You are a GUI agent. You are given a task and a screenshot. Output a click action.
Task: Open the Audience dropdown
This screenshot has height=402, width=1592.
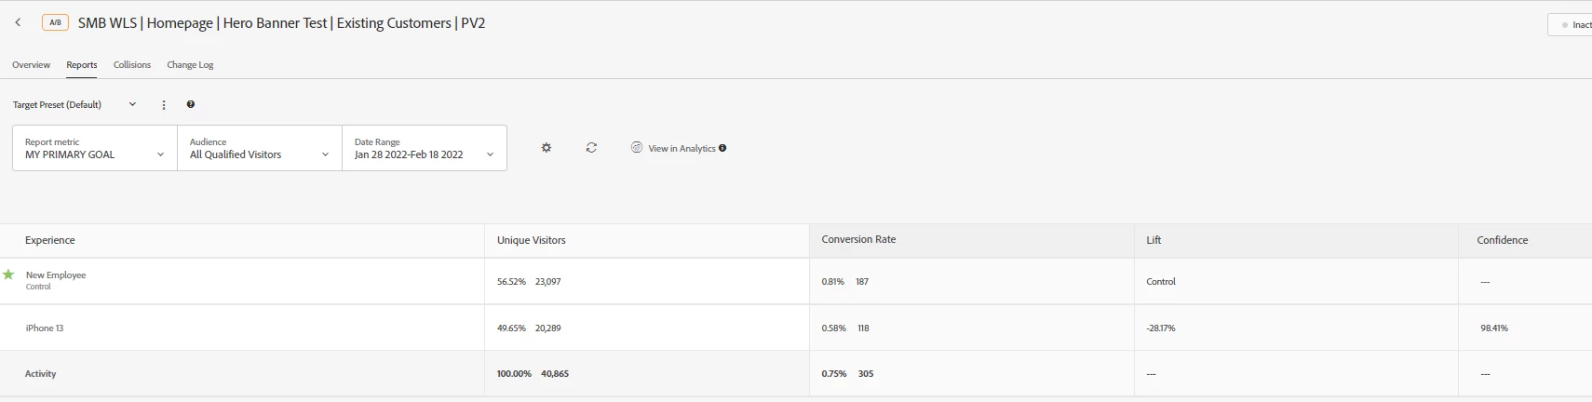259,149
